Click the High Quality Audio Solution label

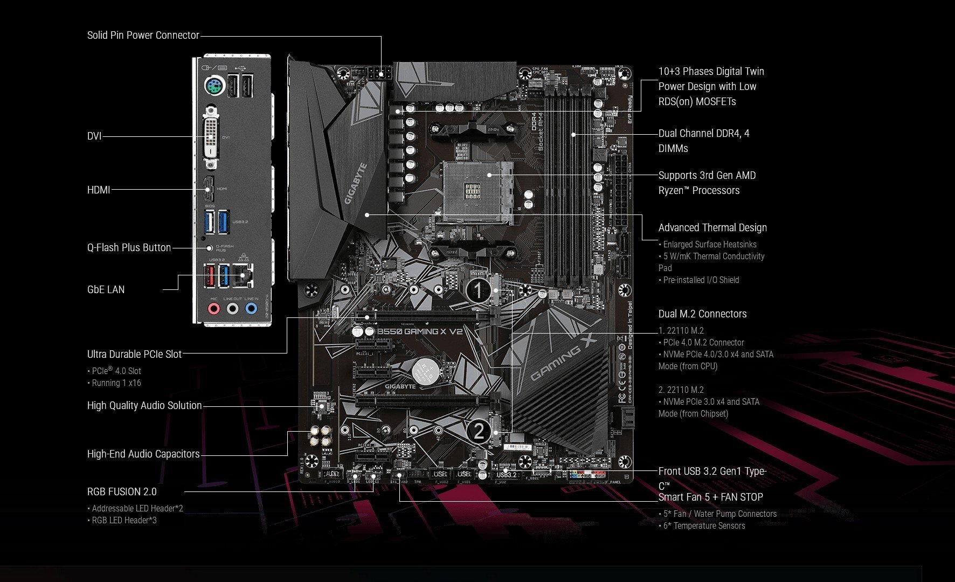coord(144,405)
